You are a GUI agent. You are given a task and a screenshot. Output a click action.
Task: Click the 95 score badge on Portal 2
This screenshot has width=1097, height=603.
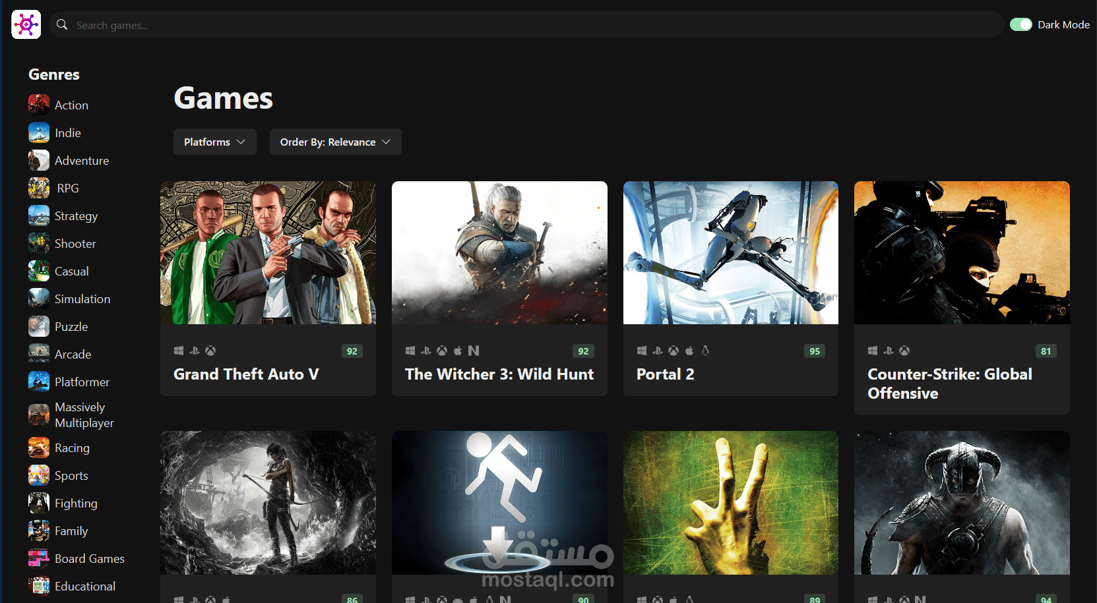click(x=815, y=351)
